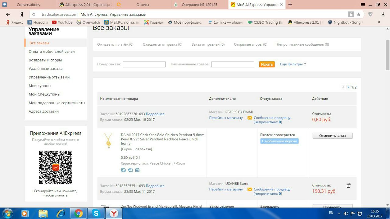Switch to the Отчеты tab

(x=142, y=5)
